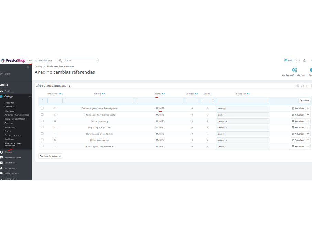Select checkbox for Customizable mug row
The width and height of the screenshot is (312, 238).
click(42, 121)
